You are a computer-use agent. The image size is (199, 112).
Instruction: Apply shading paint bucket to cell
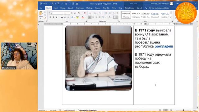point(109,17)
